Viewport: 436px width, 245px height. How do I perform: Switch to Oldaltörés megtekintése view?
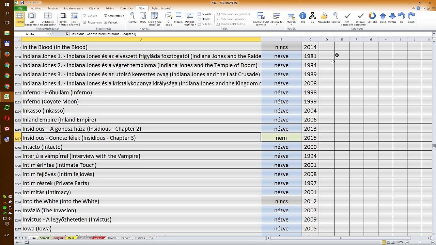point(48,19)
